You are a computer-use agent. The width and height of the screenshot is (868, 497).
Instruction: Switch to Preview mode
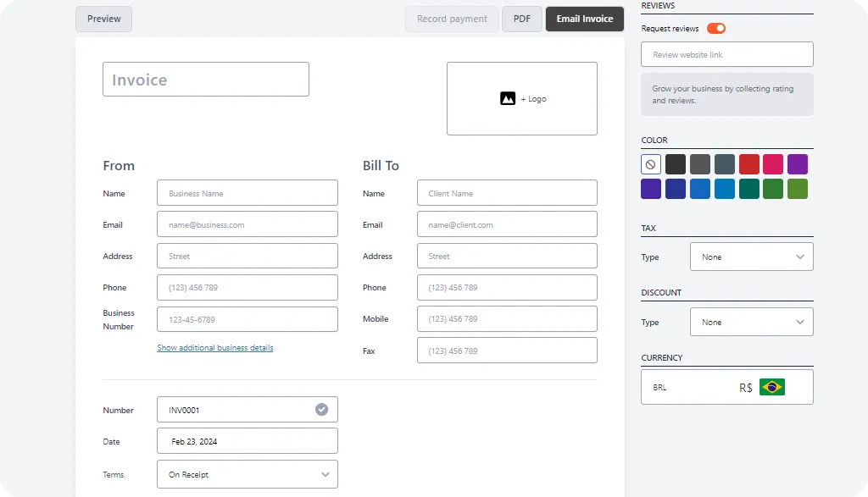pos(103,19)
